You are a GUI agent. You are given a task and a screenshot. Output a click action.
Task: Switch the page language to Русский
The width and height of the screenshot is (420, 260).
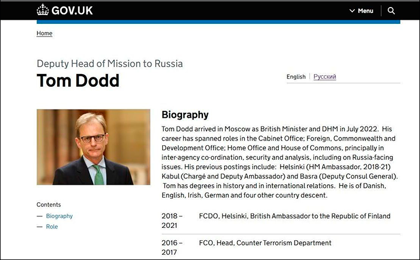[x=324, y=76]
